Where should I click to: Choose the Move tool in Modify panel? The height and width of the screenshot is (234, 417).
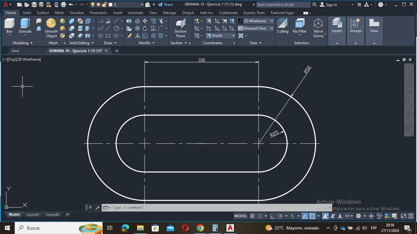(145, 21)
